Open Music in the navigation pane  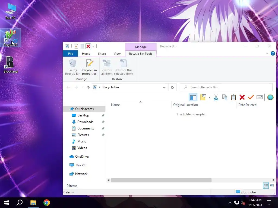coord(81,141)
